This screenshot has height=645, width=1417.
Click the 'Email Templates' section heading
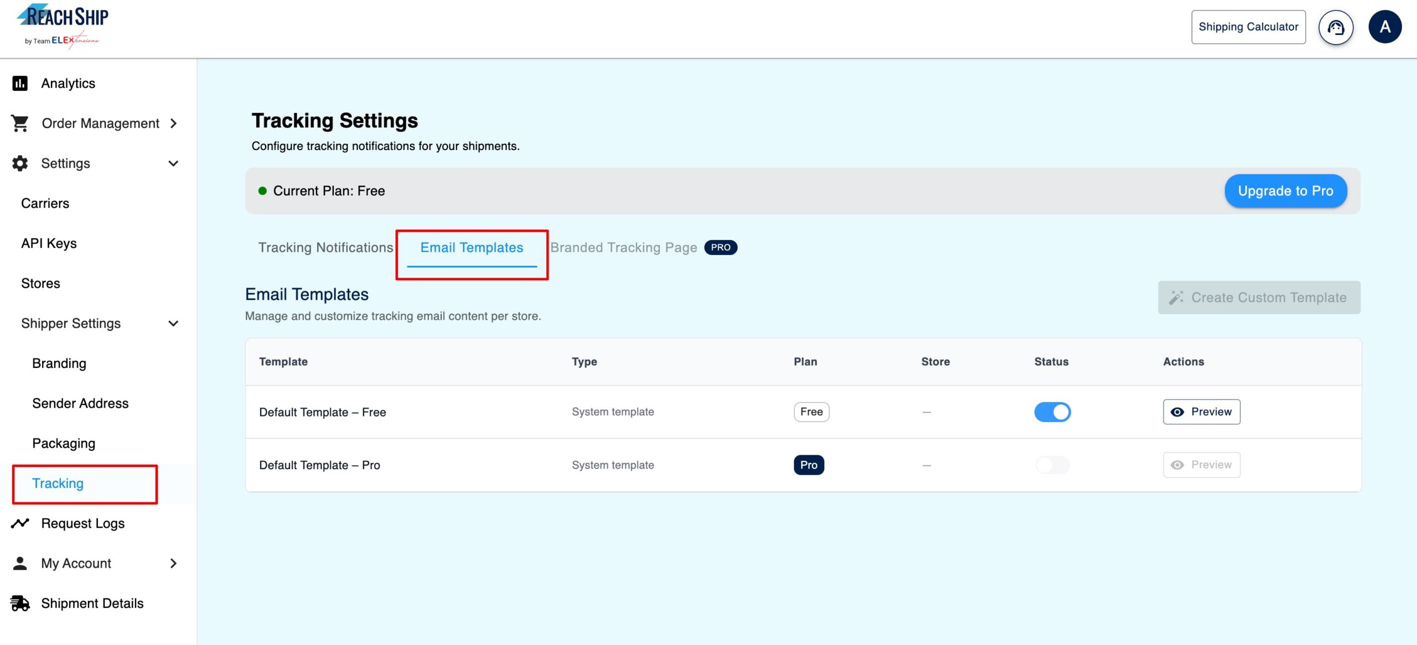(x=307, y=294)
